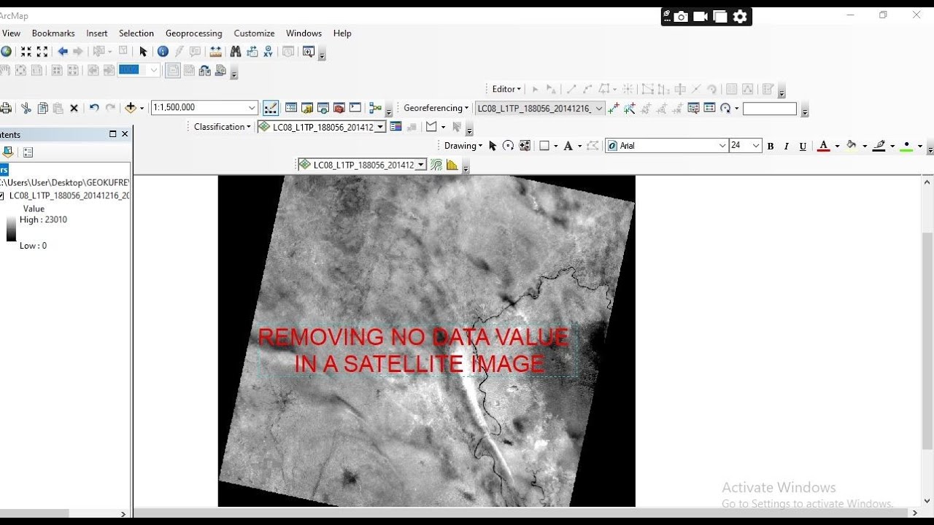The image size is (934, 525).
Task: Expand the Editor dropdown menu
Action: point(506,89)
